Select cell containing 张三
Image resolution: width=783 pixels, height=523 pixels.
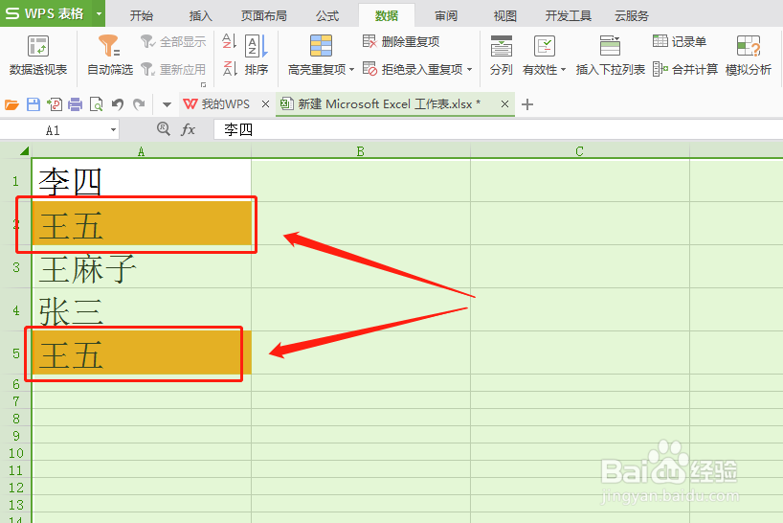tap(142, 309)
